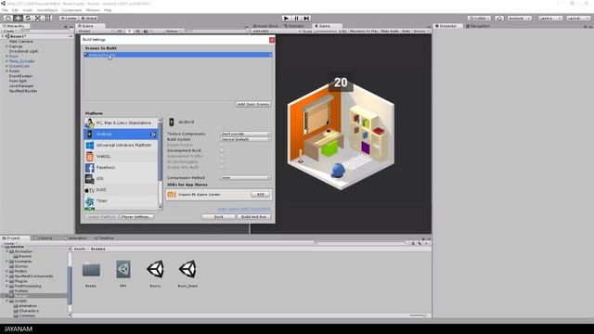Open the Component menu
Screen dimensions: 594x334
(71, 10)
